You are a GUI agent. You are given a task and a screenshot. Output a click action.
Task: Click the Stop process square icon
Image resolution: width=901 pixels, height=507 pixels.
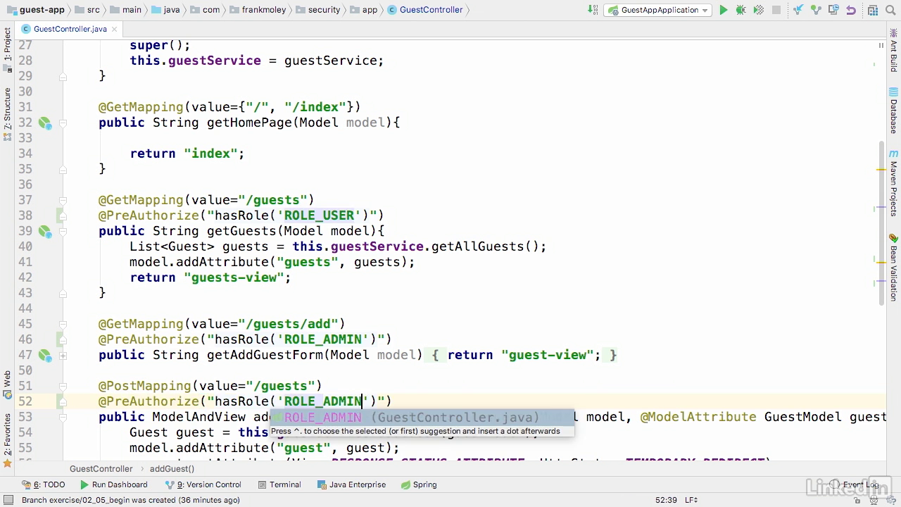click(x=776, y=10)
